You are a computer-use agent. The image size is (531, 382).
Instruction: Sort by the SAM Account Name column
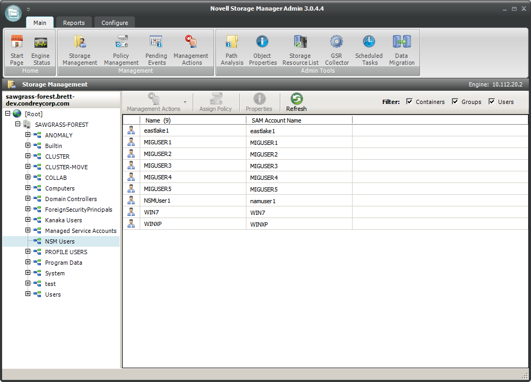coord(299,120)
